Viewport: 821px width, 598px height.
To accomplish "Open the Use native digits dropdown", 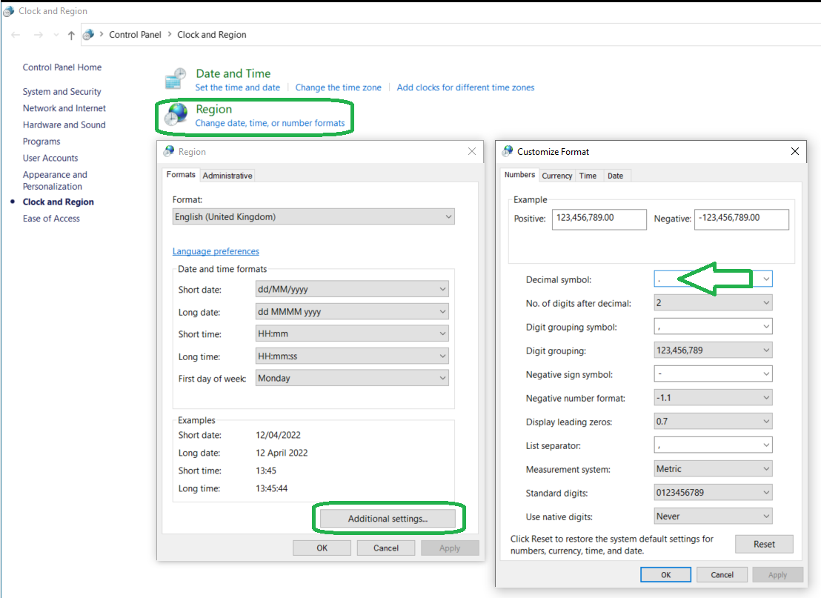I will pos(713,516).
